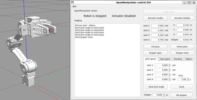Click the Read joint angle button
Screen dimensions: 197x100
pyautogui.click(x=156, y=87)
